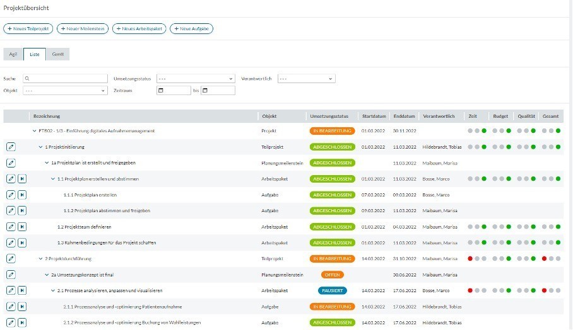Collapse milestone 1a Projektplan ist erstellt und freigegeben
The height and width of the screenshot is (330, 573).
click(47, 163)
